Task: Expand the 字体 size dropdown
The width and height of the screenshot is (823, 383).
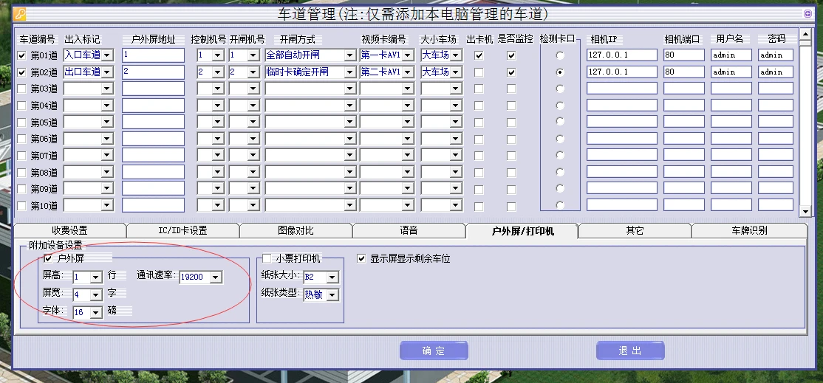Action: point(95,313)
